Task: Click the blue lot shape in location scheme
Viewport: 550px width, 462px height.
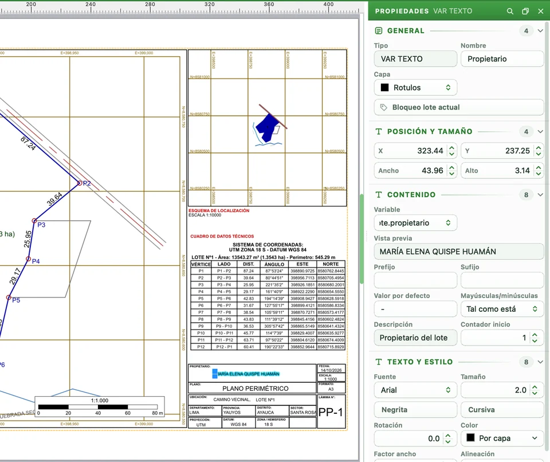Action: 268,127
